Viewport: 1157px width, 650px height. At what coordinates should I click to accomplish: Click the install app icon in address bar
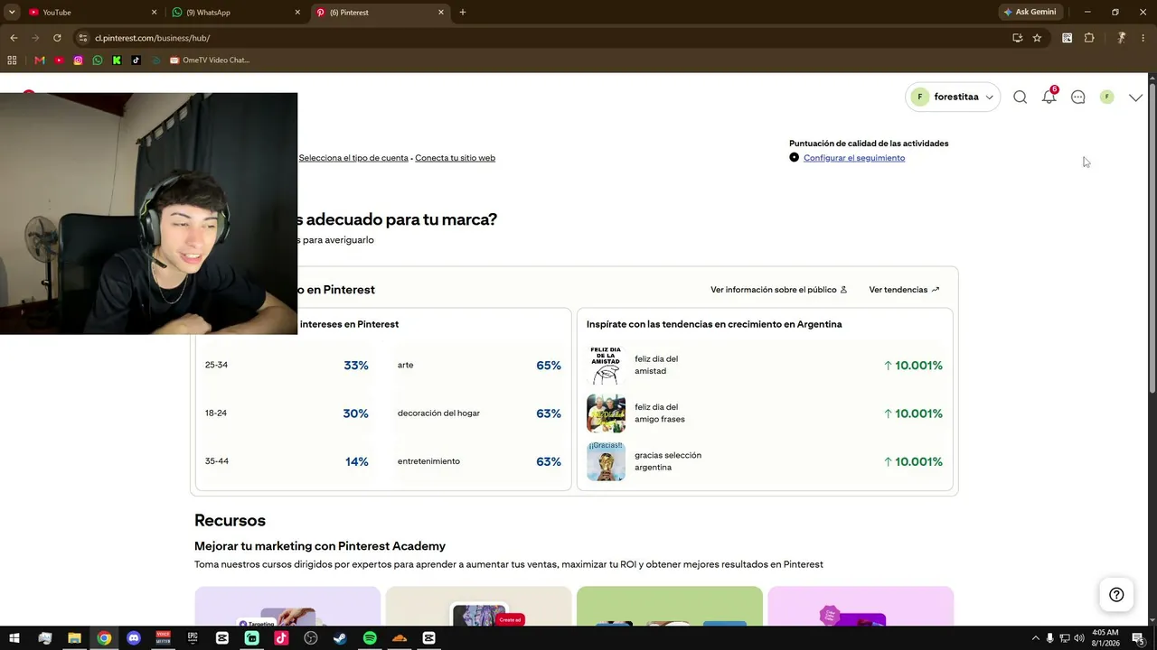point(1018,38)
